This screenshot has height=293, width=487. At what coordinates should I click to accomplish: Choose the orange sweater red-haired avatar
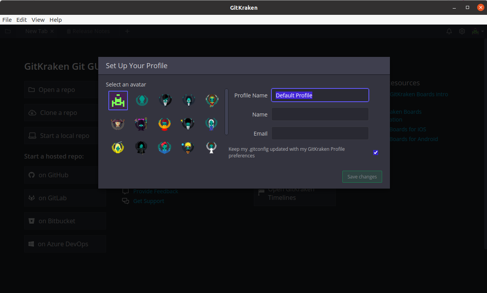pos(165,124)
